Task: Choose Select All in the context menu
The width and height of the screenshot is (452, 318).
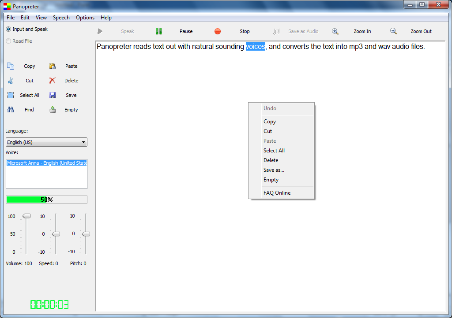Action: [x=281, y=151]
